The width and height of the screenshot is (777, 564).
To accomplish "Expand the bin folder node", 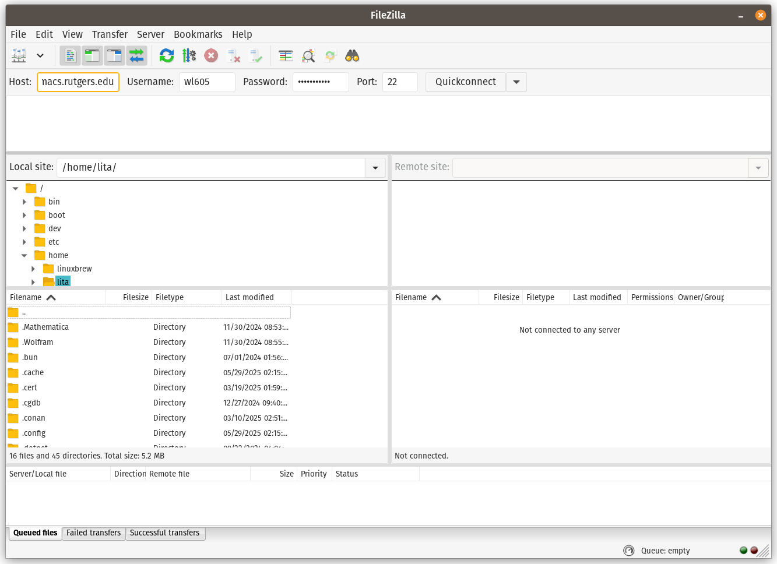I will point(24,202).
